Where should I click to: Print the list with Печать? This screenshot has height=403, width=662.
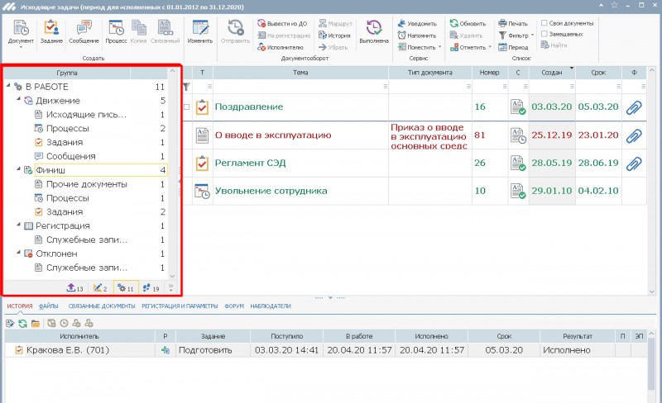[513, 24]
